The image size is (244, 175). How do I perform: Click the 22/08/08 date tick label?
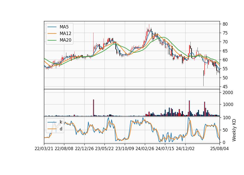[x=64, y=149]
